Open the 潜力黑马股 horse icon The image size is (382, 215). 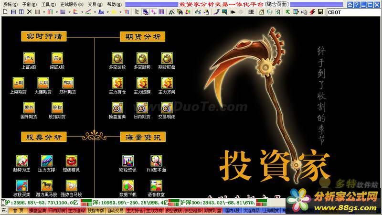pyautogui.click(x=47, y=185)
